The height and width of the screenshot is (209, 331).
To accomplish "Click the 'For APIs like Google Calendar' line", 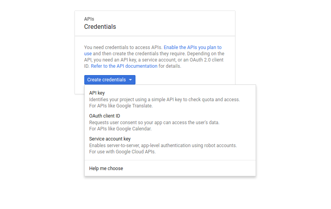I will 120,129.
